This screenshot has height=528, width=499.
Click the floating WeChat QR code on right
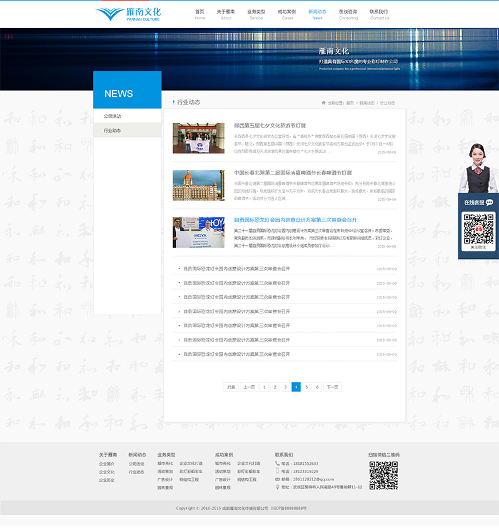(478, 228)
